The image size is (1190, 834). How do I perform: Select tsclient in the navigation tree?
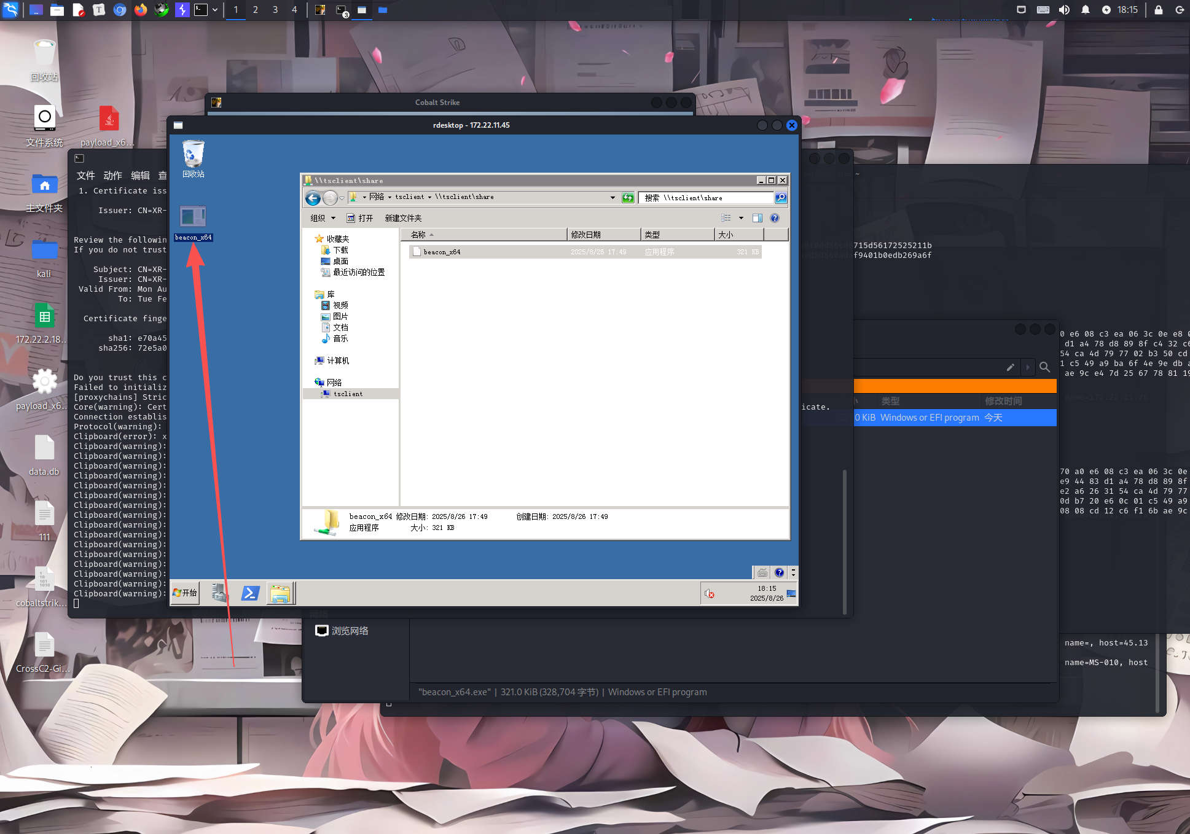point(348,394)
